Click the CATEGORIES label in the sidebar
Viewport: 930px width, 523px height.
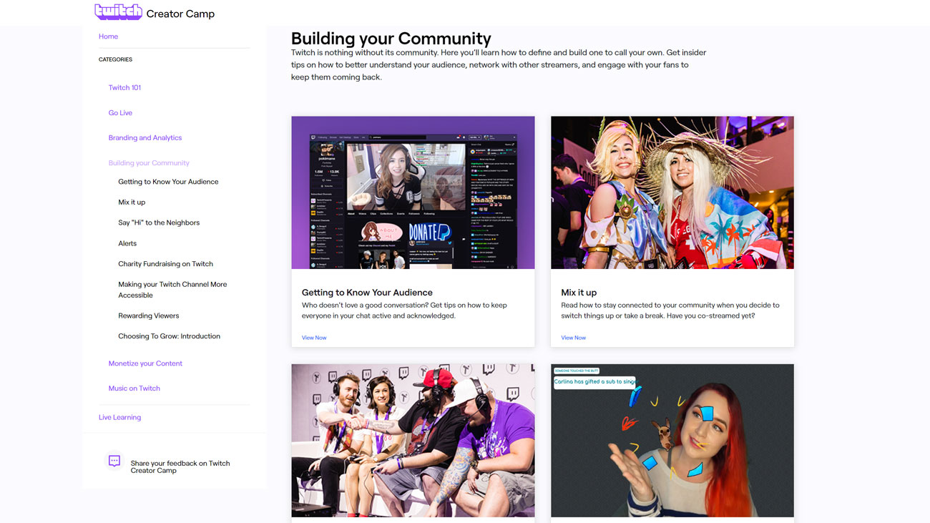pyautogui.click(x=115, y=59)
